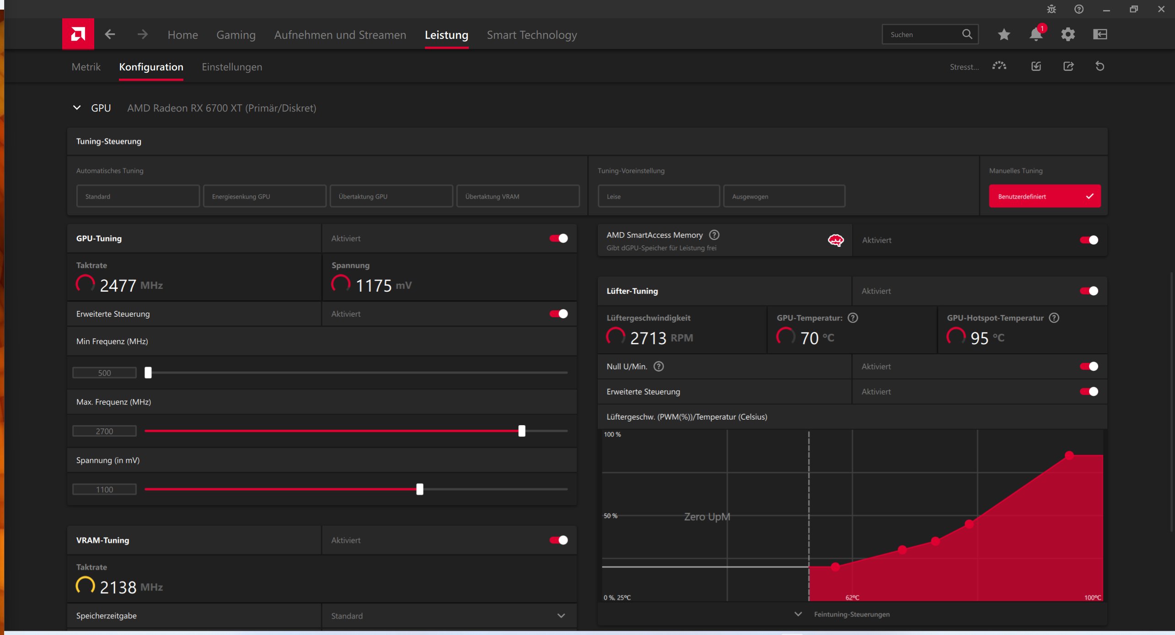Open the Leistung tab

446,35
